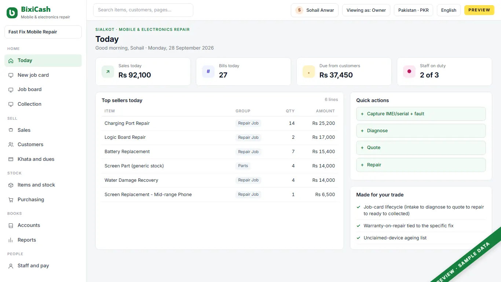The height and width of the screenshot is (282, 501).
Task: Click the Logic Board Repair item
Action: click(x=125, y=137)
